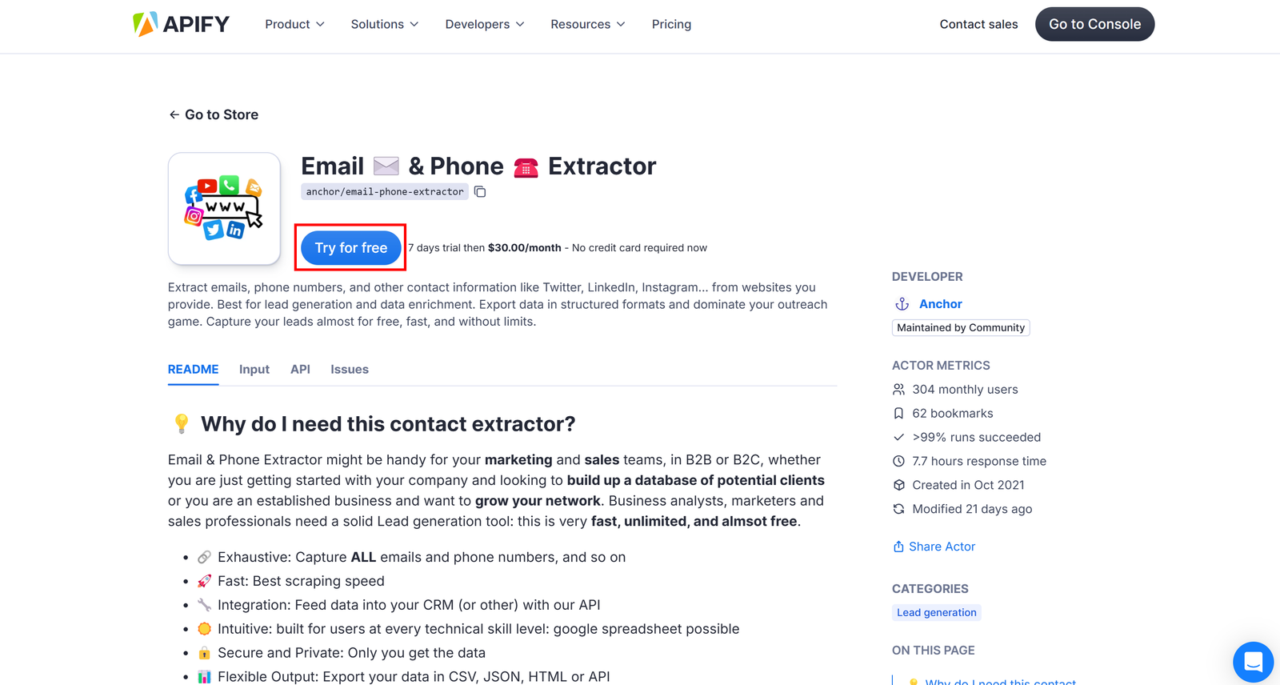Viewport: 1280px width, 685px height.
Task: Copy the actor name to clipboard
Action: (480, 191)
